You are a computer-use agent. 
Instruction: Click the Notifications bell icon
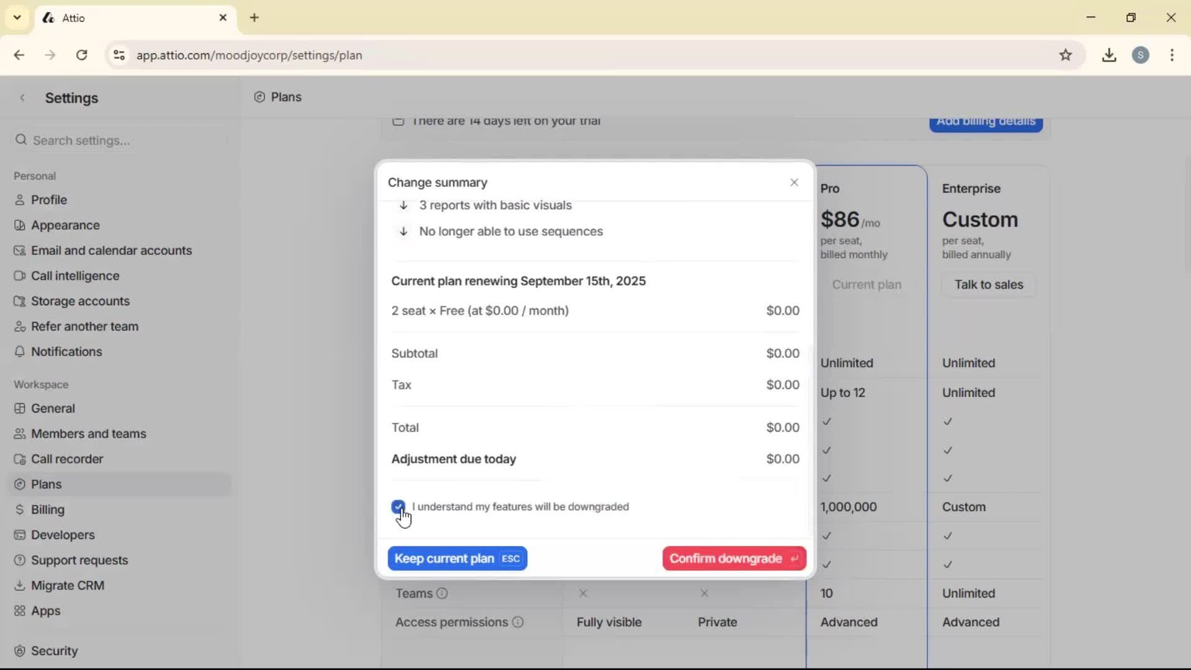(x=20, y=351)
